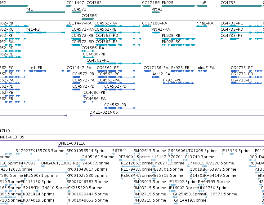Open transcript CG4562-RC label
The height and width of the screenshot is (205, 264).
[x=98, y=60]
